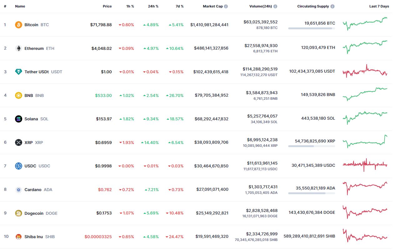Open Bitcoin's last 7 days sparkline chart
Screen dimensions: 393x250
pyautogui.click(x=365, y=24)
